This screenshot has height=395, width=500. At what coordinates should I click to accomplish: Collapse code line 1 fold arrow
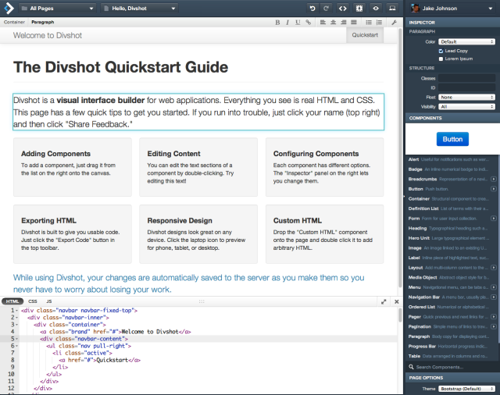[x=16, y=310]
